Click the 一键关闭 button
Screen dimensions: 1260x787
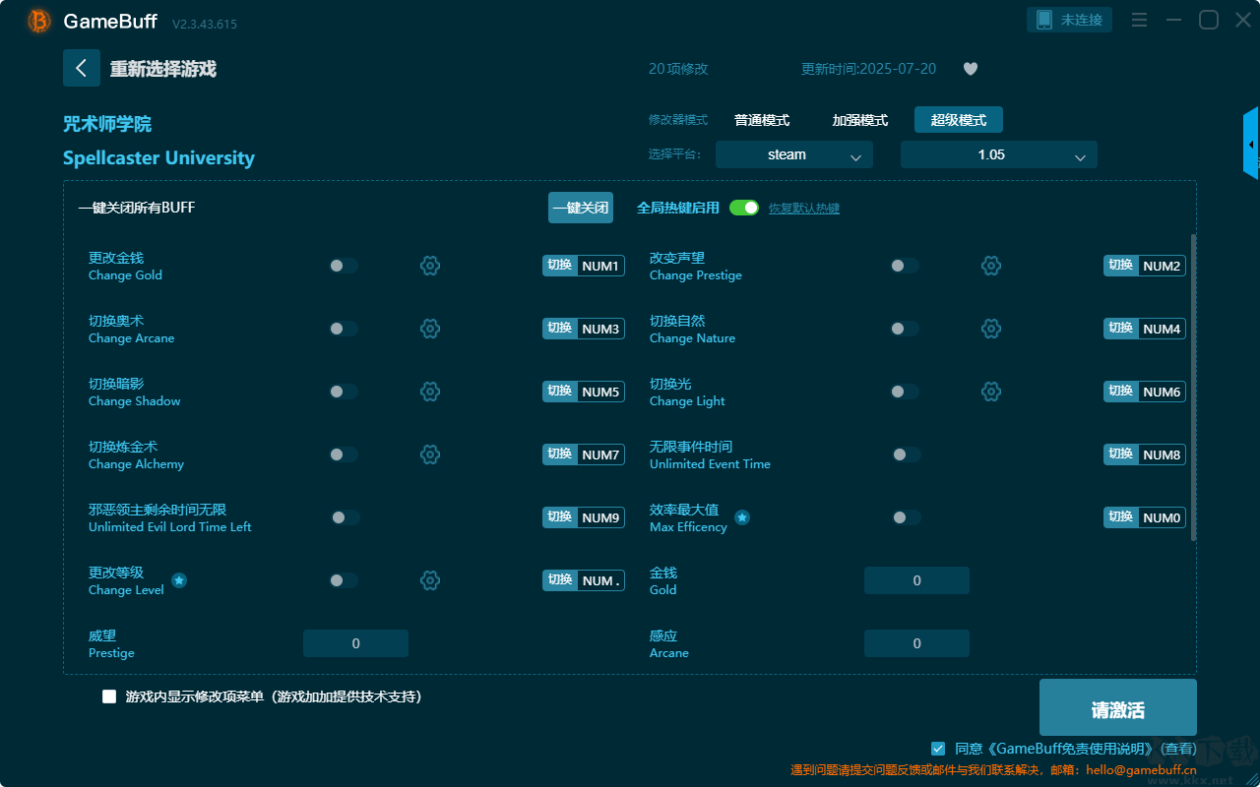(581, 208)
